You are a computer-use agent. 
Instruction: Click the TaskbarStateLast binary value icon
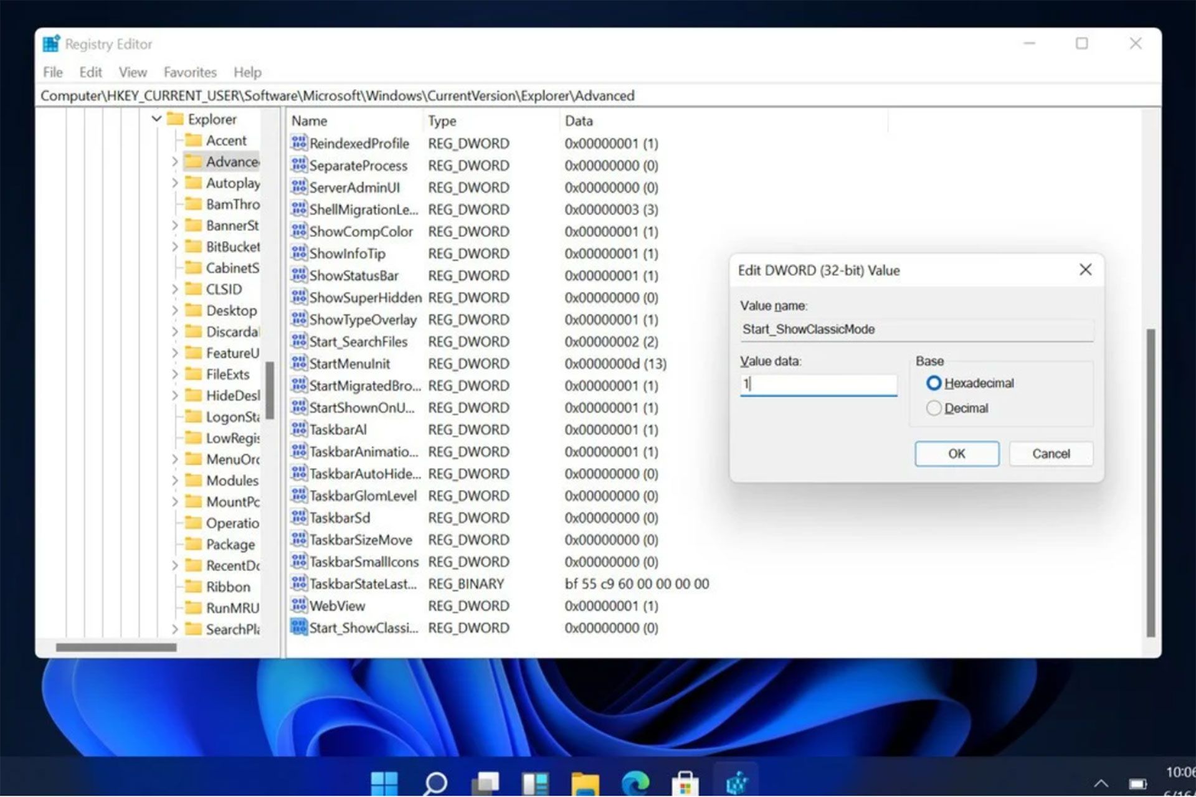(x=299, y=583)
